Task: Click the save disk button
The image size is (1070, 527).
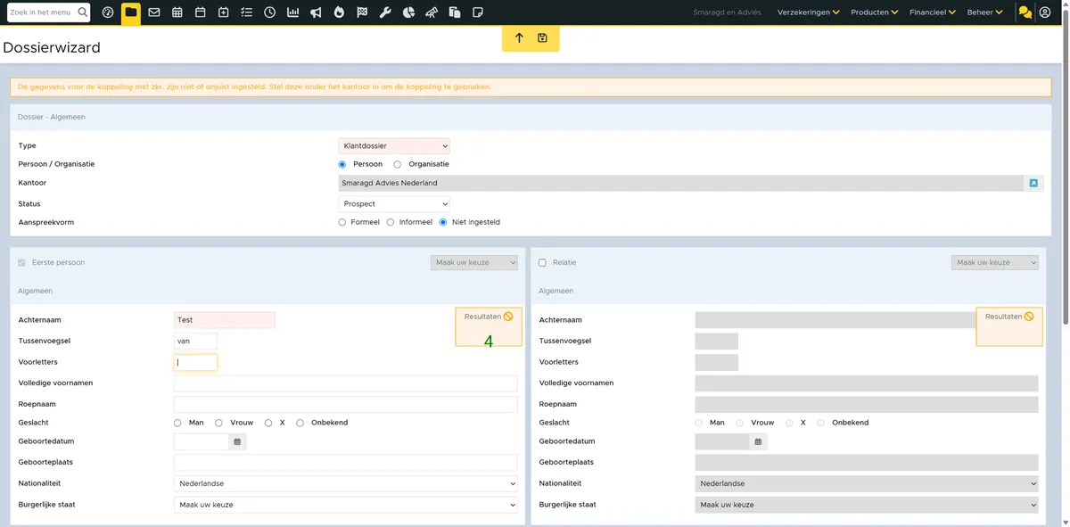Action: [x=542, y=38]
